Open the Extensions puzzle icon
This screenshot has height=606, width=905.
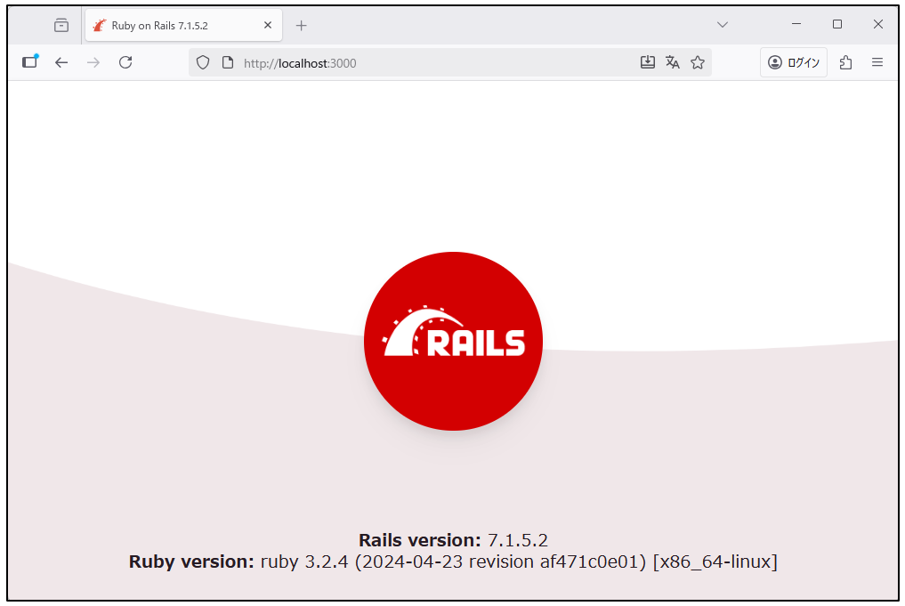845,62
